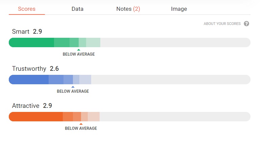Click the solid blue part of Trustworthy bar
This screenshot has height=150, width=261.
click(x=29, y=80)
